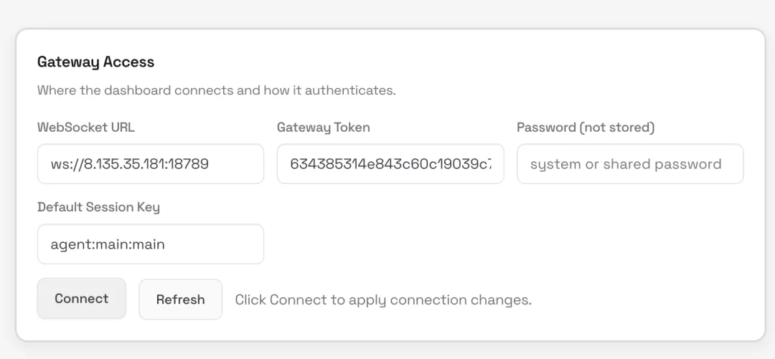Click the Refresh button

(180, 300)
